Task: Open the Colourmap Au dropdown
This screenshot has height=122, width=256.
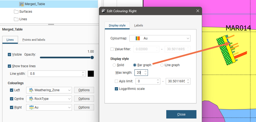Action: tap(160, 38)
